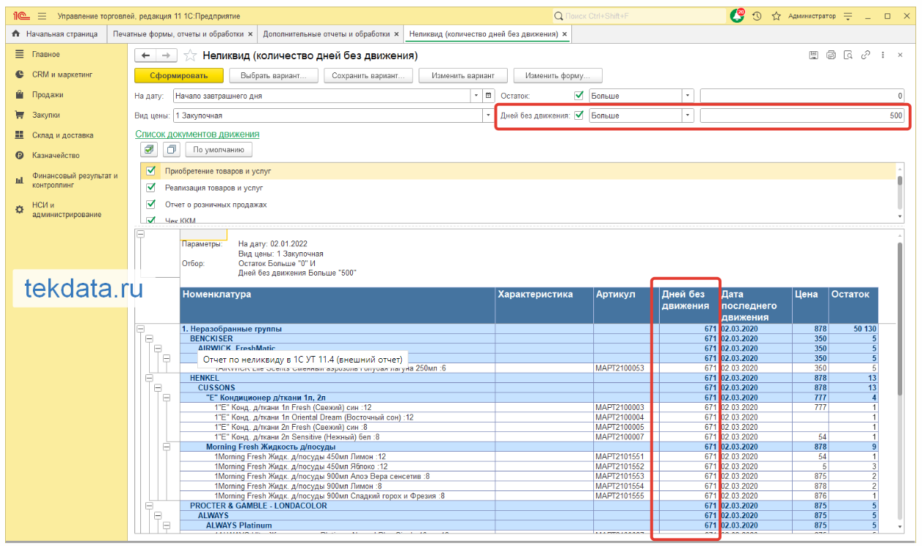Open the notifications bell with badge 20
This screenshot has width=922, height=546.
pos(737,15)
